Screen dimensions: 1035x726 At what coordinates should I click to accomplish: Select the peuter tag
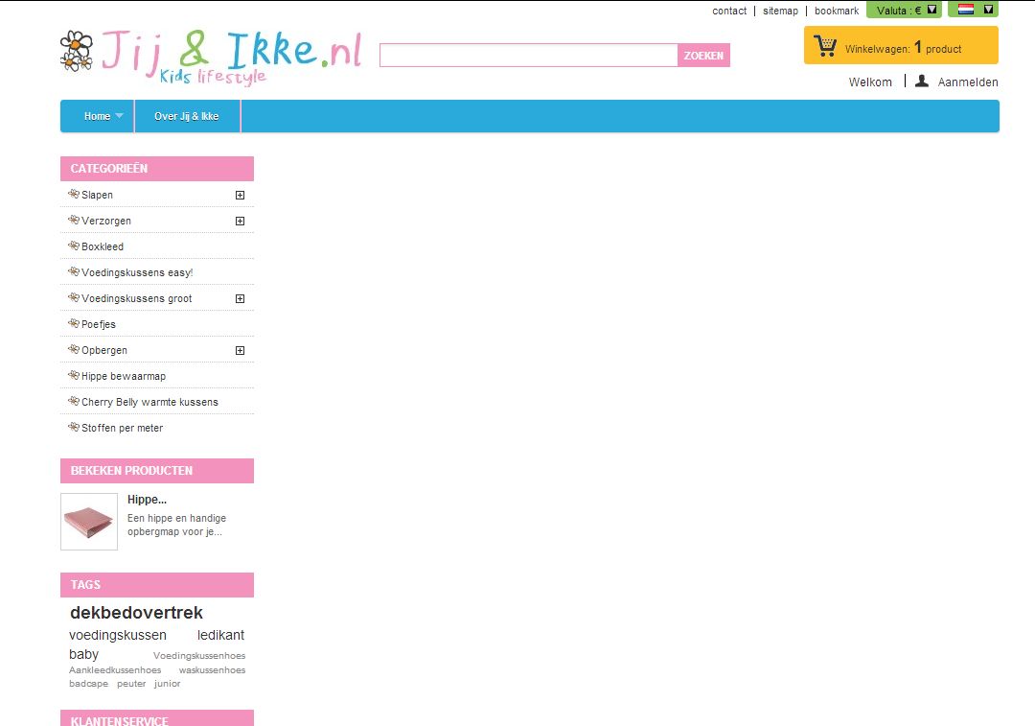pos(131,684)
